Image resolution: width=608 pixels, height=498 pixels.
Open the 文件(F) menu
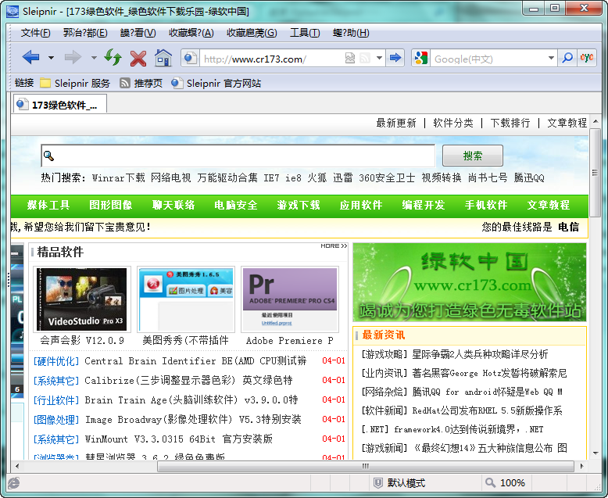35,33
